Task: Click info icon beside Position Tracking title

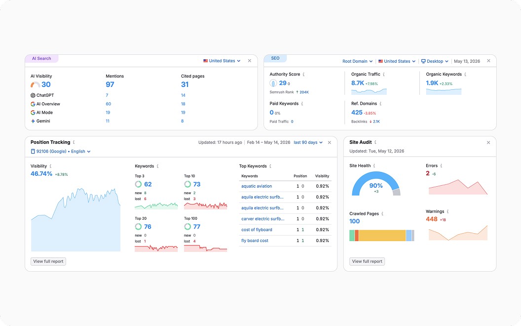Action: pyautogui.click(x=74, y=142)
